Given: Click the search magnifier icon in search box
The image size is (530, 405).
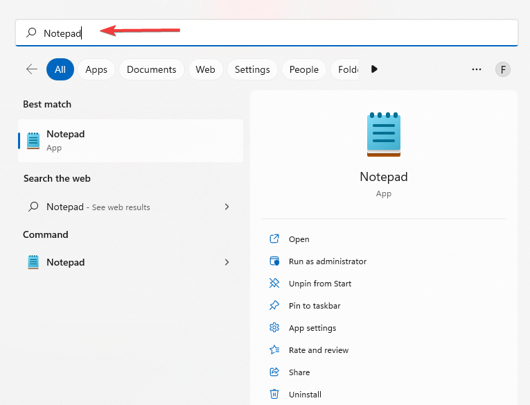Looking at the screenshot, I should (31, 33).
